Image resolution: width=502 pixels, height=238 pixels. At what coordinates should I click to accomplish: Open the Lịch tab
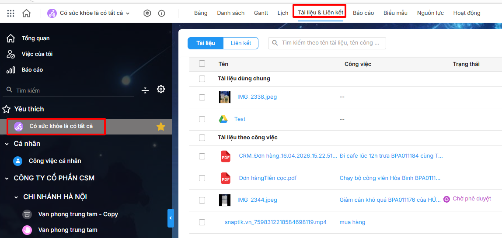click(282, 13)
